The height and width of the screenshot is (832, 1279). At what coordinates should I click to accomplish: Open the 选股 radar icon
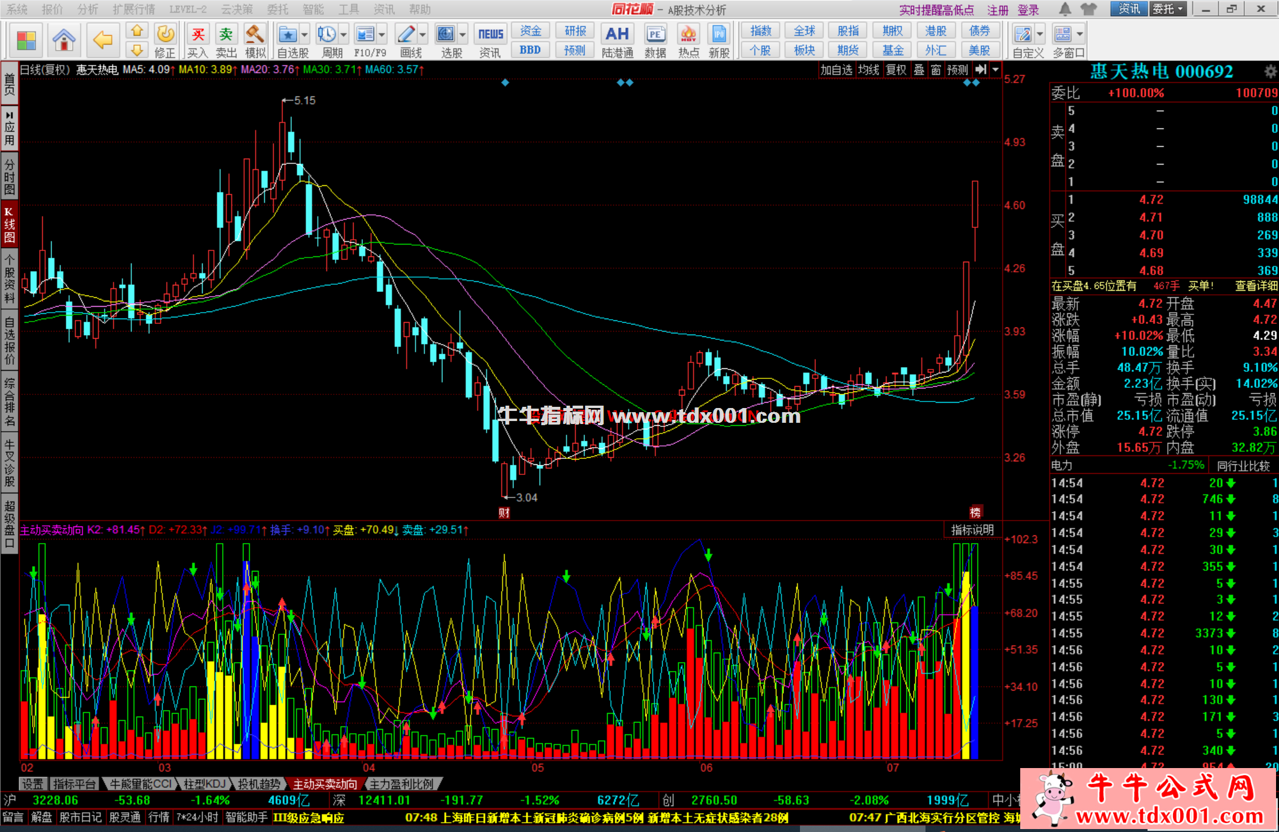(x=446, y=34)
